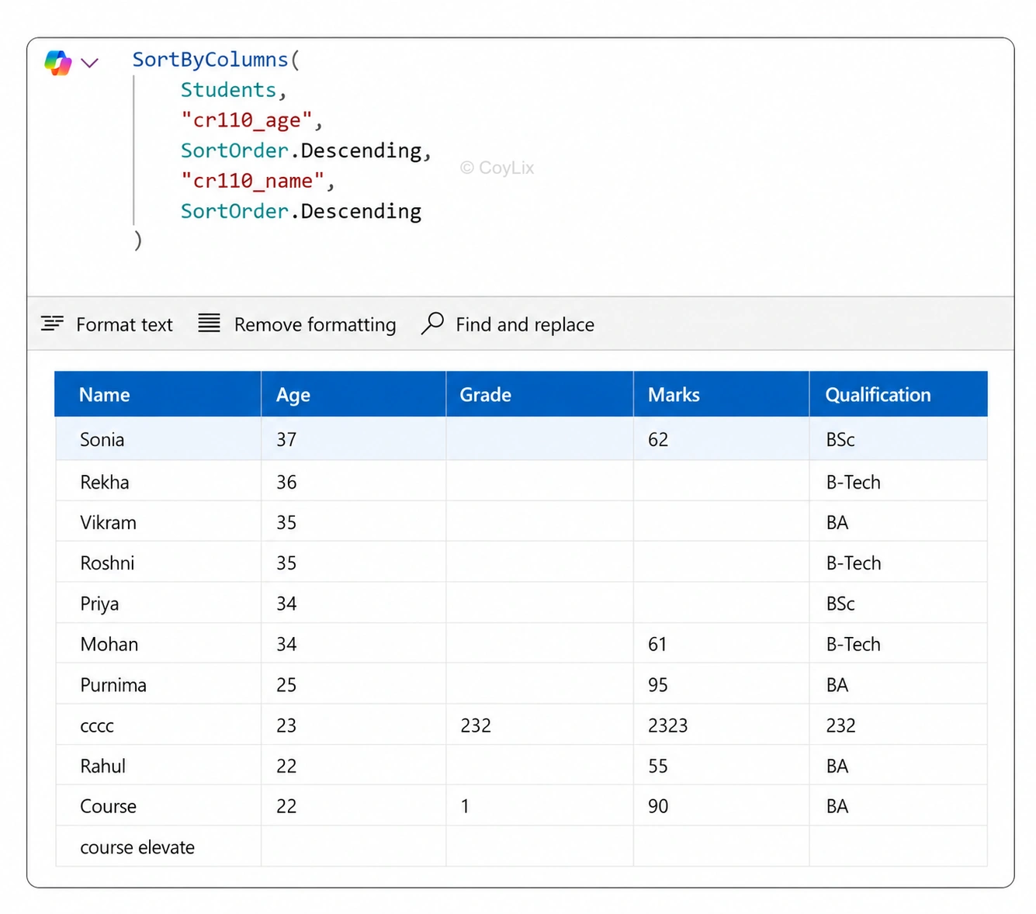The image size is (1036, 914).
Task: Select the Priya name cell
Action: [158, 603]
